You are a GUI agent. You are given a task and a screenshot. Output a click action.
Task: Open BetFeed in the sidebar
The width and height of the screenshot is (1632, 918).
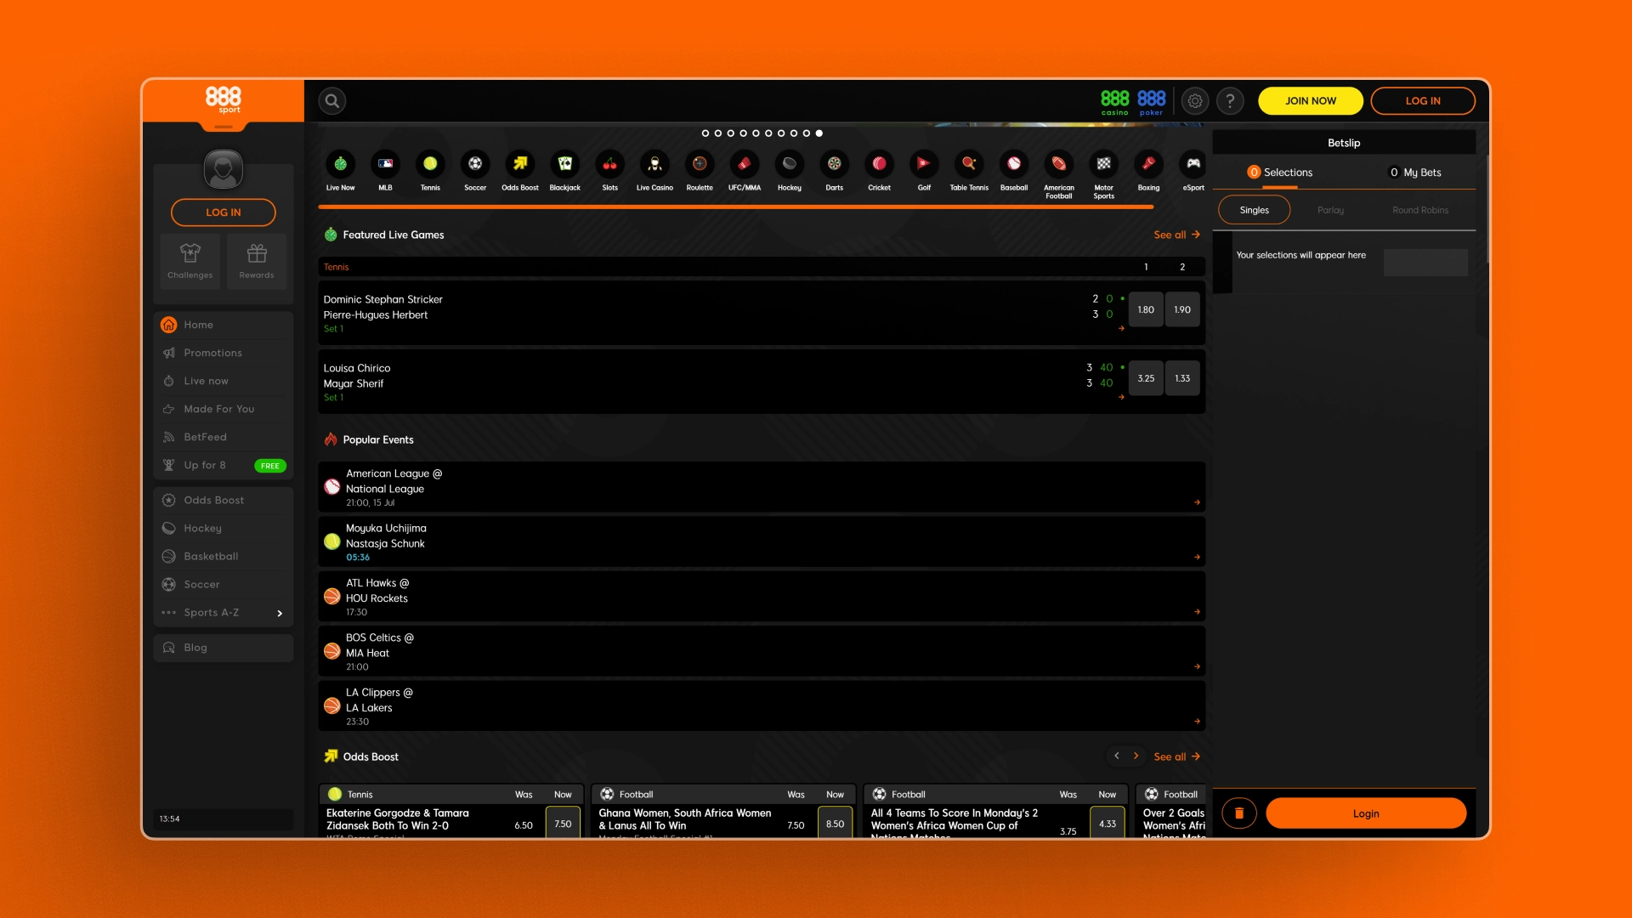click(x=224, y=437)
